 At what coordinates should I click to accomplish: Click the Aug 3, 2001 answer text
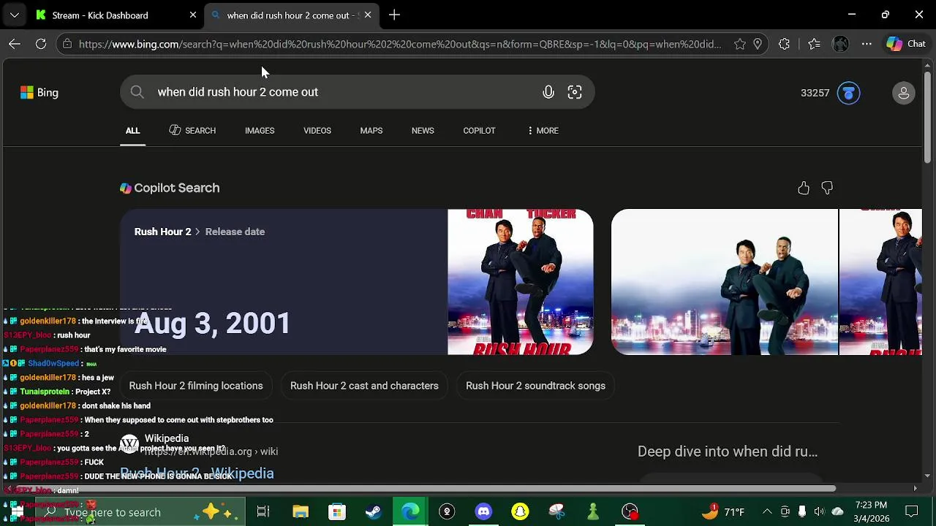coord(213,324)
